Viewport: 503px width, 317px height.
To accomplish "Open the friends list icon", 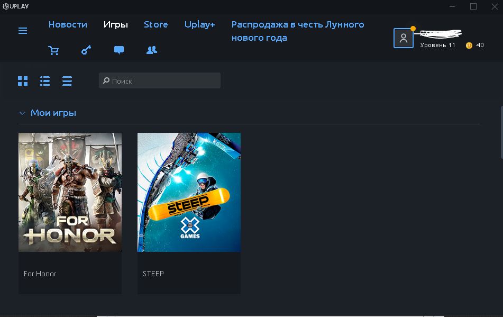I will 152,50.
